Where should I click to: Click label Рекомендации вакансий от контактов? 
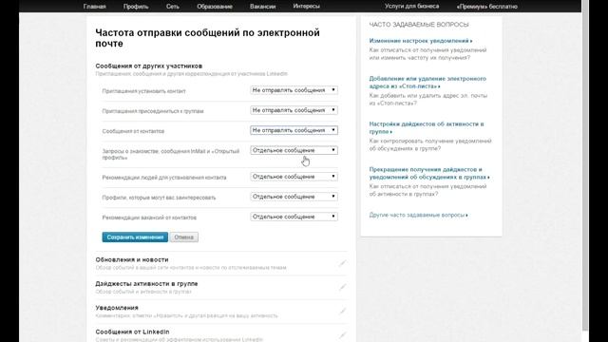(x=149, y=218)
